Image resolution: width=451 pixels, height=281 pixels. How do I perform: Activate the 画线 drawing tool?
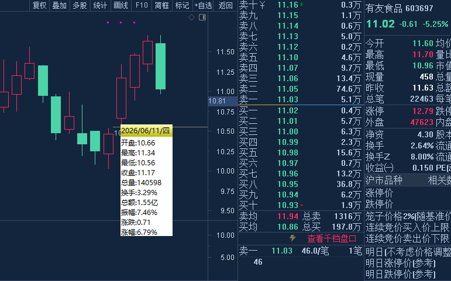[x=121, y=5]
